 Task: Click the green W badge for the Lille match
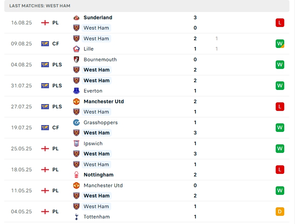pos(280,44)
